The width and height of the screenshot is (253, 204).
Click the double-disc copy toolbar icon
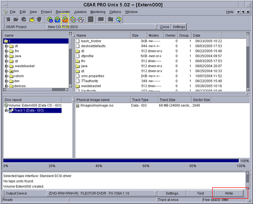[73, 19]
